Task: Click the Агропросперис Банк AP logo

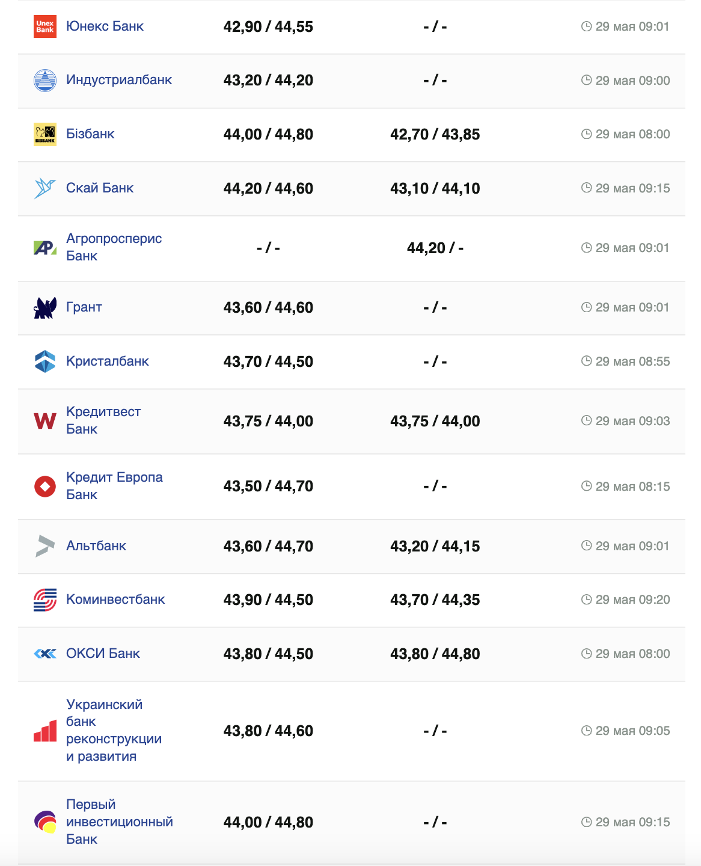Action: (45, 248)
